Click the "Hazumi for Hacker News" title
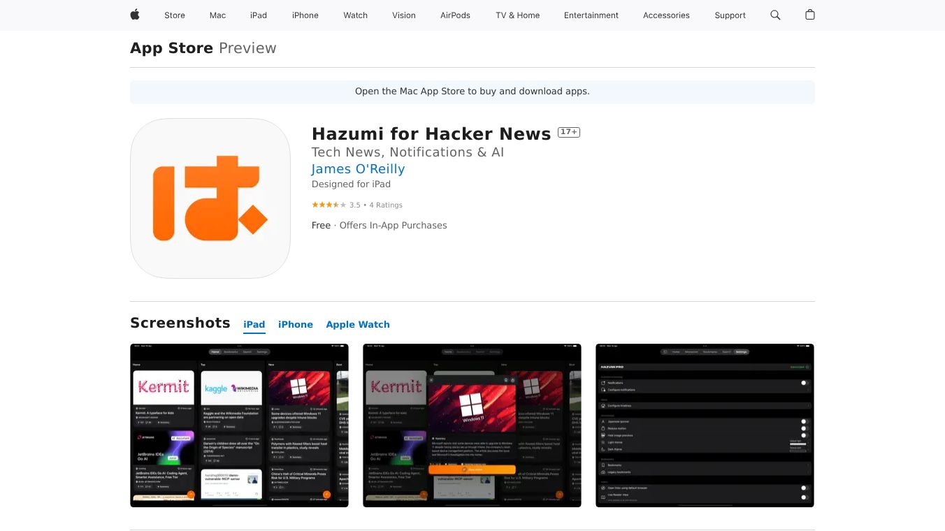The width and height of the screenshot is (945, 531). click(x=431, y=133)
